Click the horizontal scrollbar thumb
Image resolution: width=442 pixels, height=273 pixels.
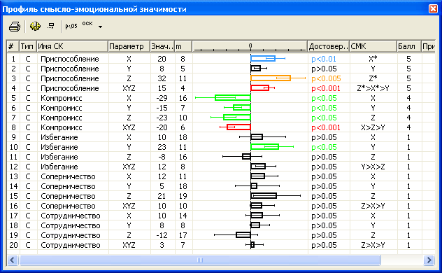(200, 260)
